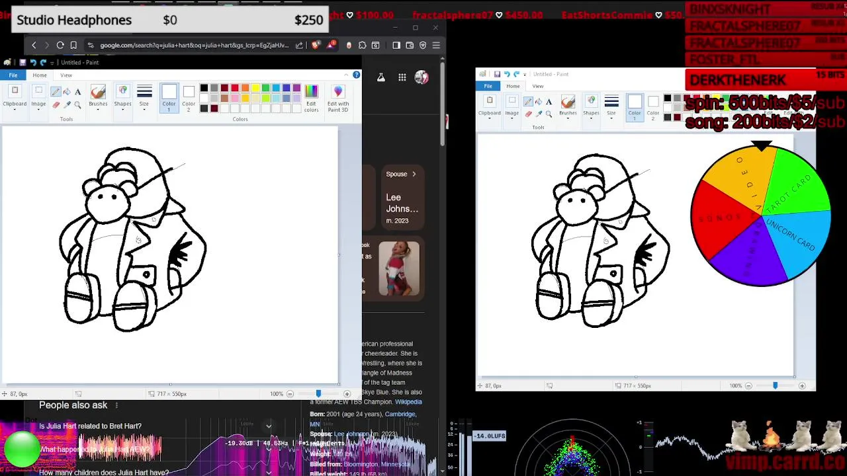847x476 pixels.
Task: Pick the black color swatch in left Paint
Action: pyautogui.click(x=204, y=88)
